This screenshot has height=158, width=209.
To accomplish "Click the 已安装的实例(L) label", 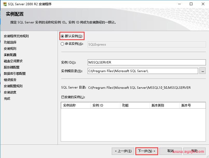I will (x=73, y=97).
